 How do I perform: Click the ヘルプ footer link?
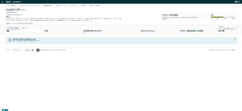coord(8,50)
